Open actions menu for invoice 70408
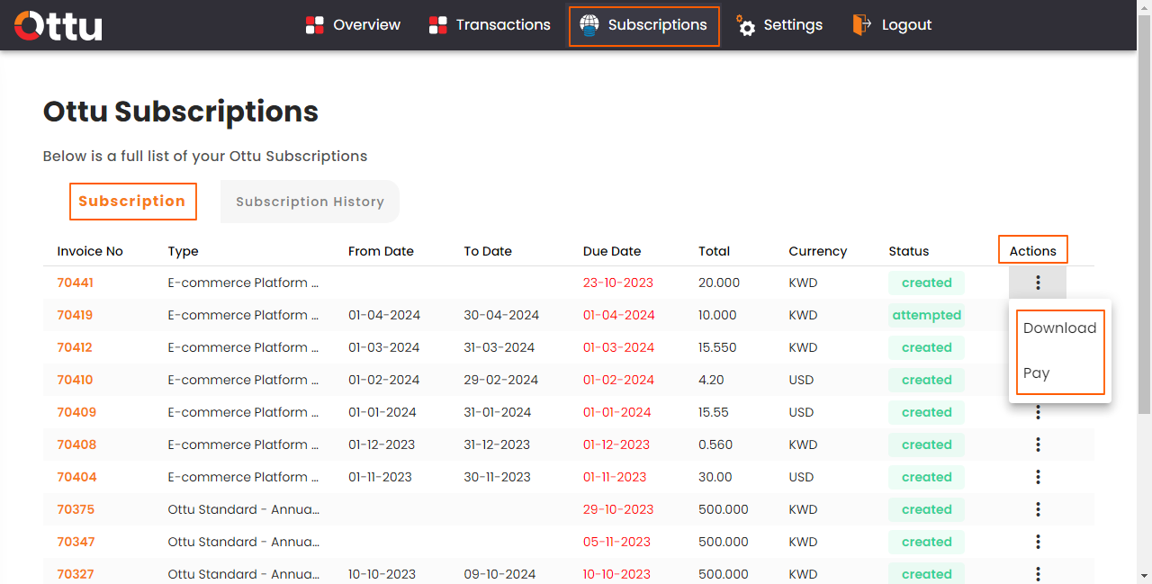This screenshot has width=1152, height=584. point(1038,445)
